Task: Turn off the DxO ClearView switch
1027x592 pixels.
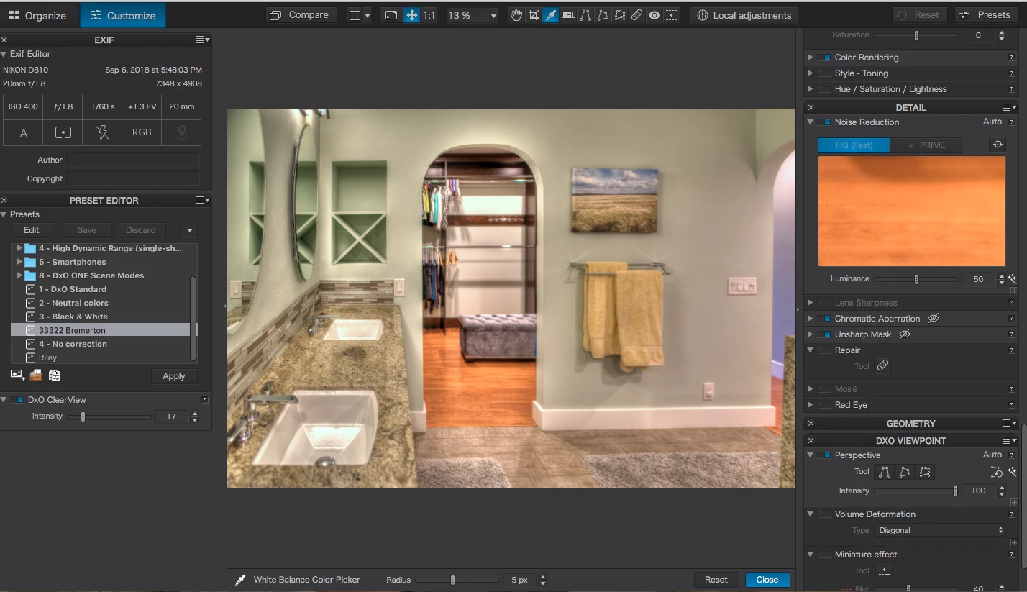Action: [18, 400]
